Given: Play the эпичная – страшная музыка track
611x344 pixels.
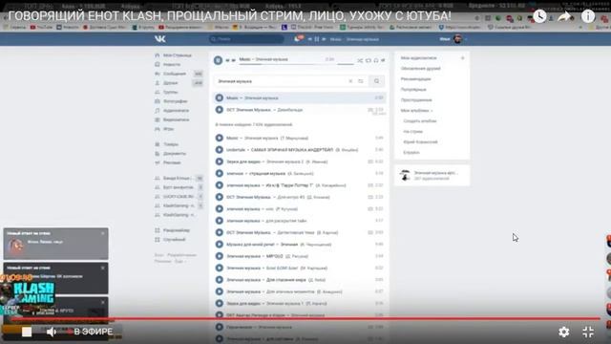Looking at the screenshot, I should click(x=220, y=173).
